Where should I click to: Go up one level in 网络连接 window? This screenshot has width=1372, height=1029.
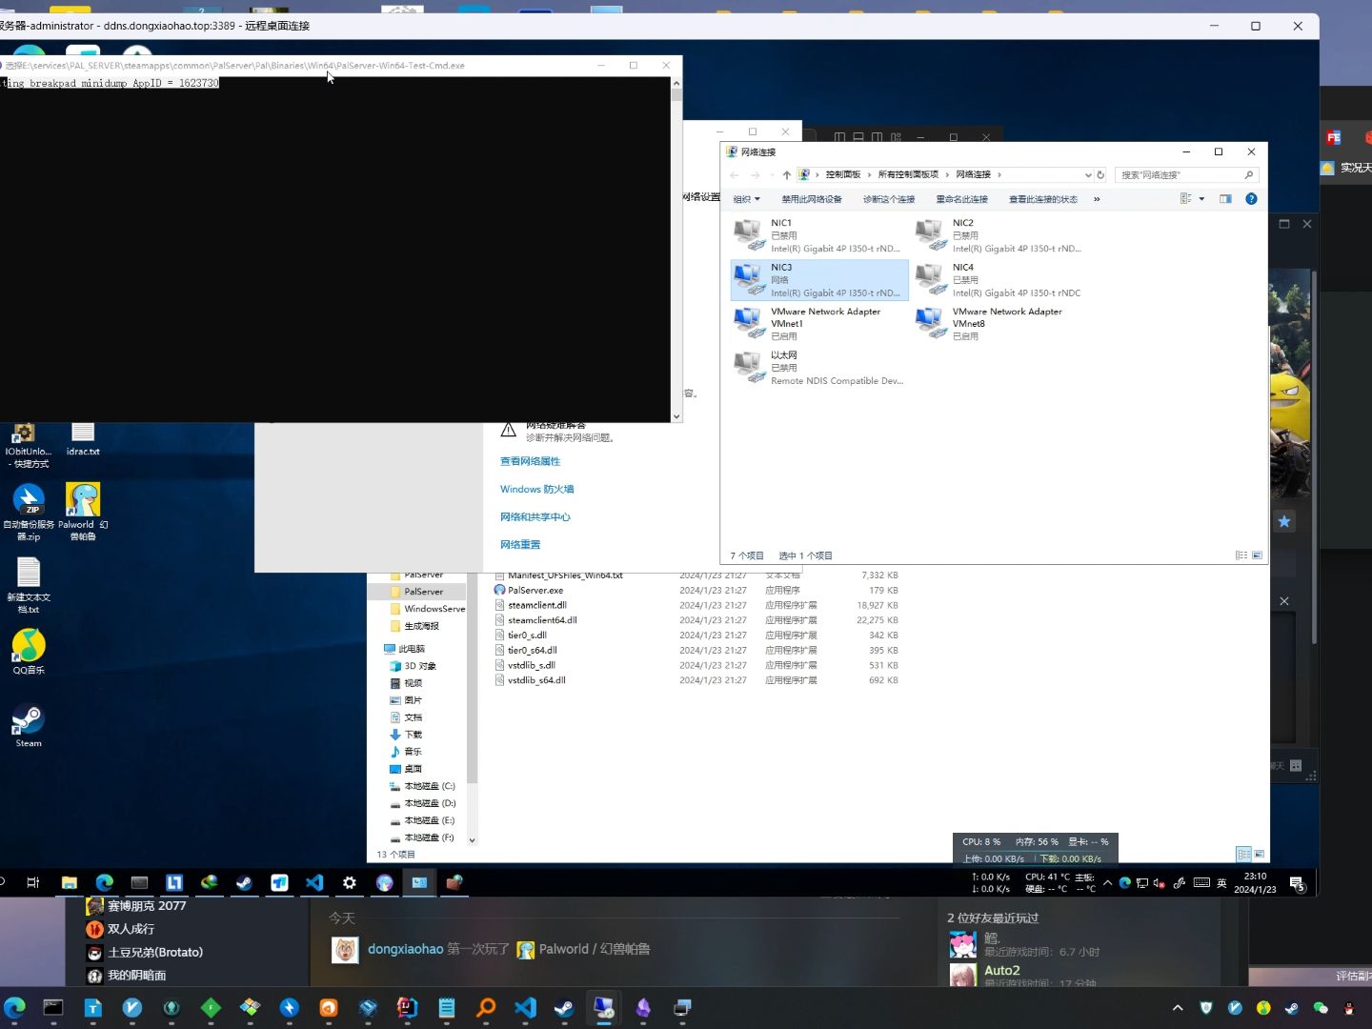tap(786, 175)
